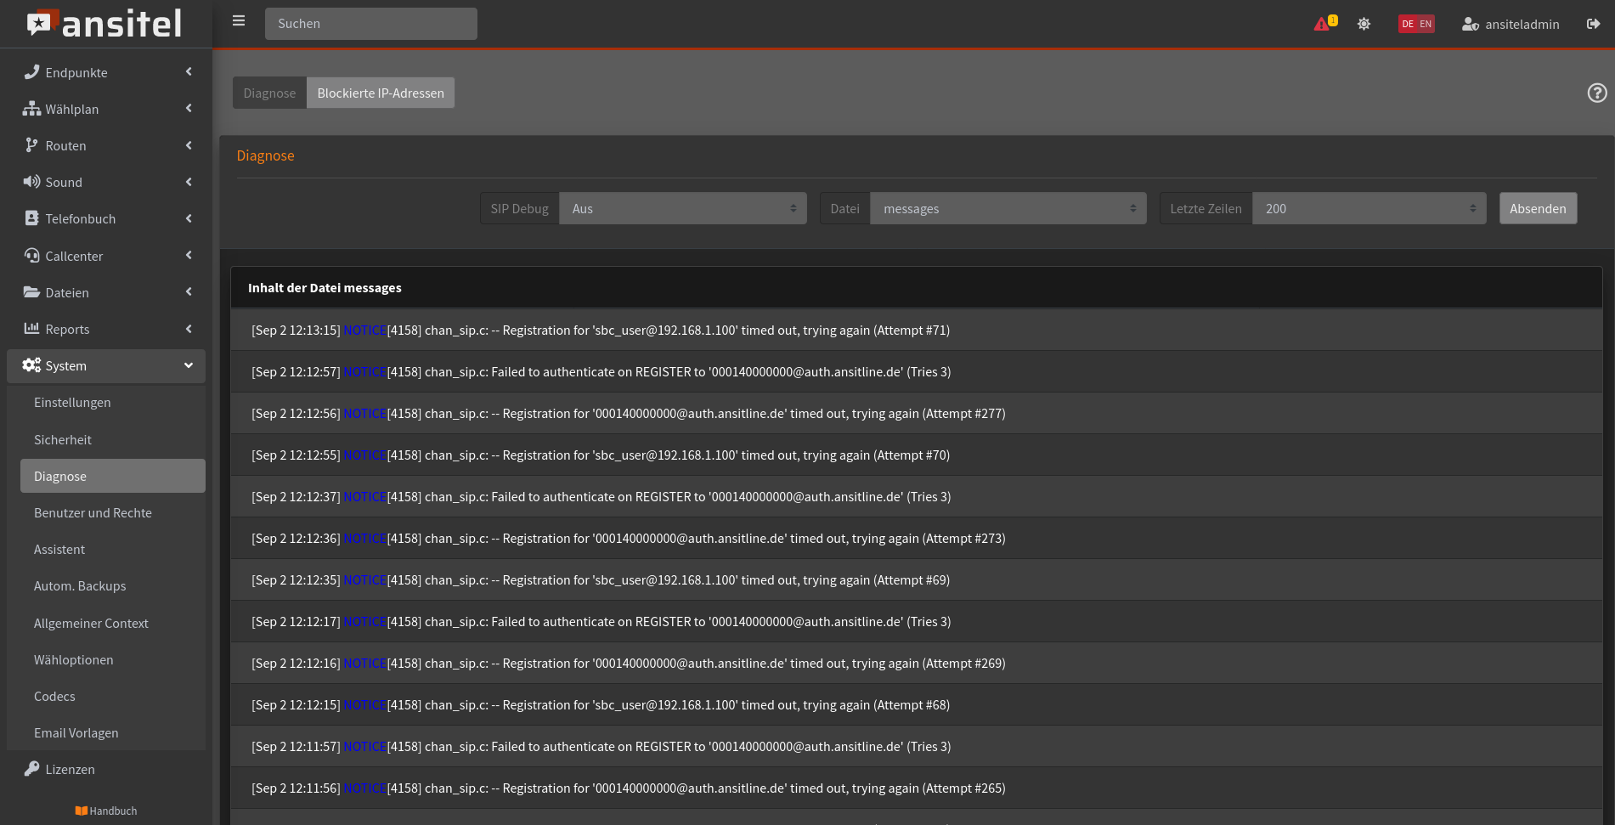Open the SIP Debug dropdown

pyautogui.click(x=682, y=208)
